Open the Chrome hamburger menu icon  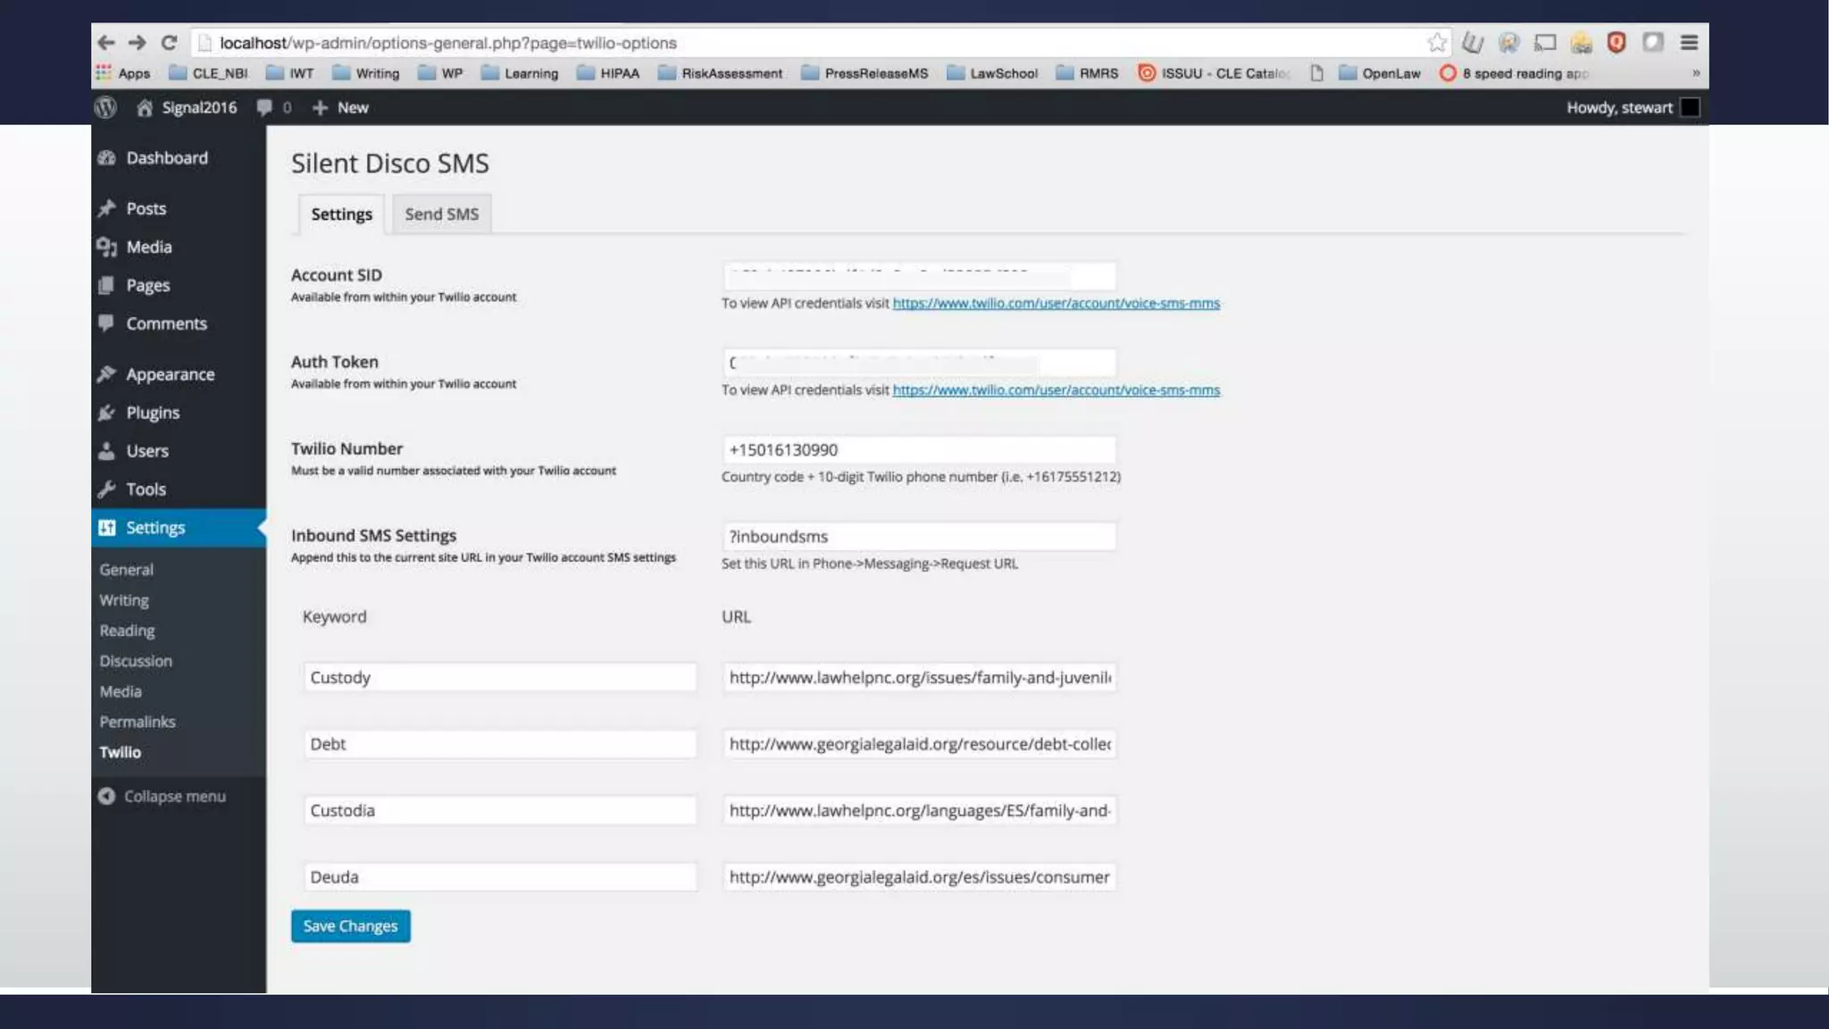pos(1688,43)
